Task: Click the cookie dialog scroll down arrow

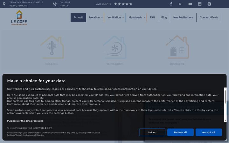Action: pos(226,121)
